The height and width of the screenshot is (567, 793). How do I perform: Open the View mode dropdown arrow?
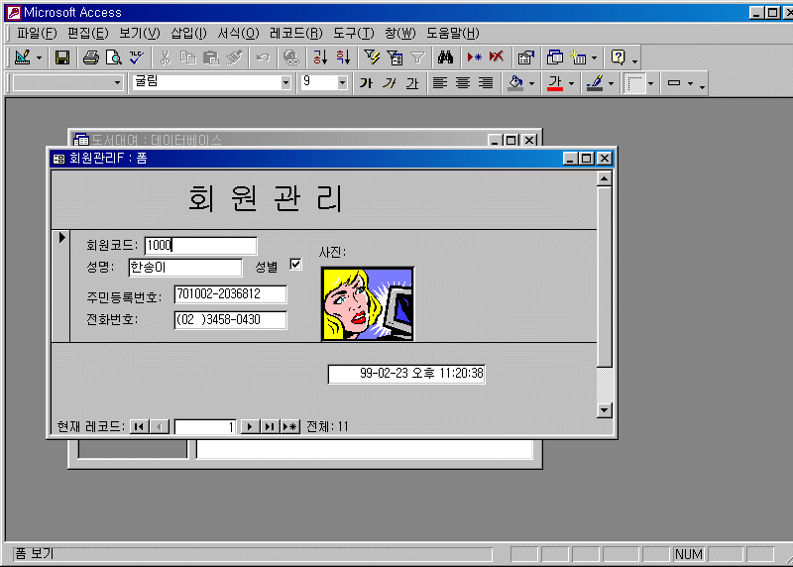(38, 57)
